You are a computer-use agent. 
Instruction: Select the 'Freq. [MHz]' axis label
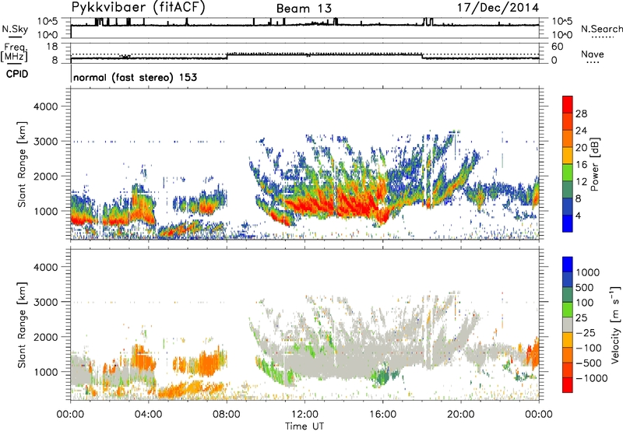(14, 53)
